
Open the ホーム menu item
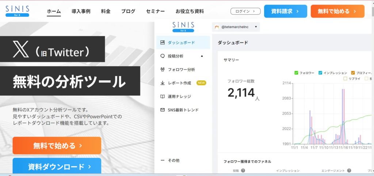54,11
